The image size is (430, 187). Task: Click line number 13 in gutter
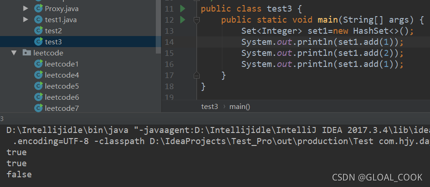click(x=169, y=31)
